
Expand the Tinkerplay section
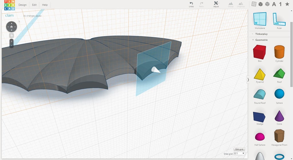pyautogui.click(x=262, y=34)
